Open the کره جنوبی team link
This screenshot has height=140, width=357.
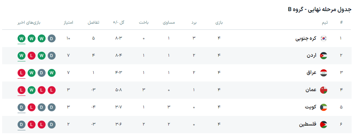click(306, 38)
